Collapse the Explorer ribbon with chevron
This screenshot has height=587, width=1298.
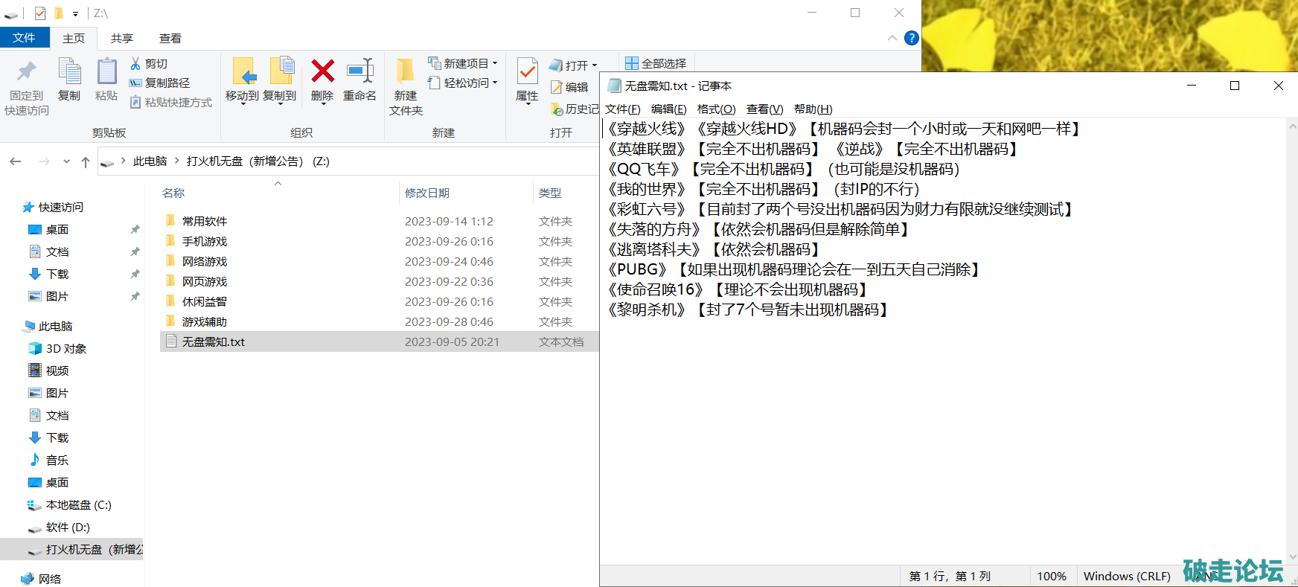892,38
